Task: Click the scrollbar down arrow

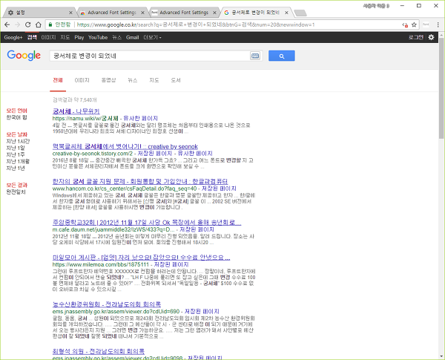Action: tap(441, 356)
